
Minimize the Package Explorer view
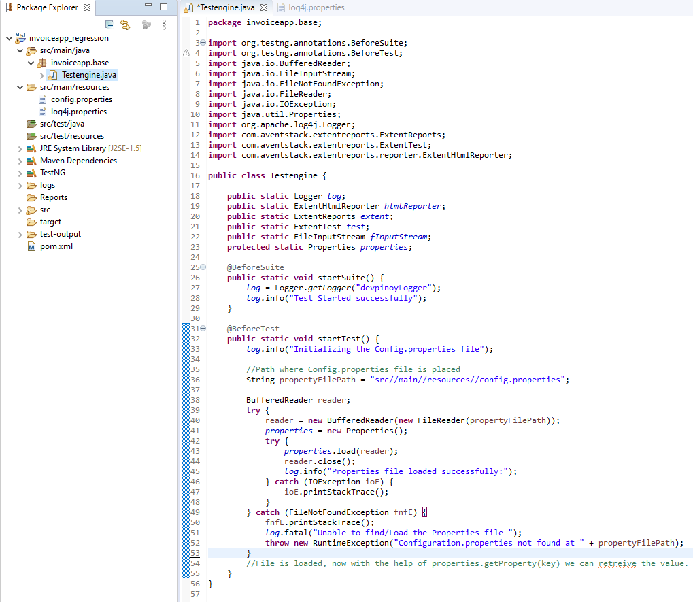click(x=148, y=6)
